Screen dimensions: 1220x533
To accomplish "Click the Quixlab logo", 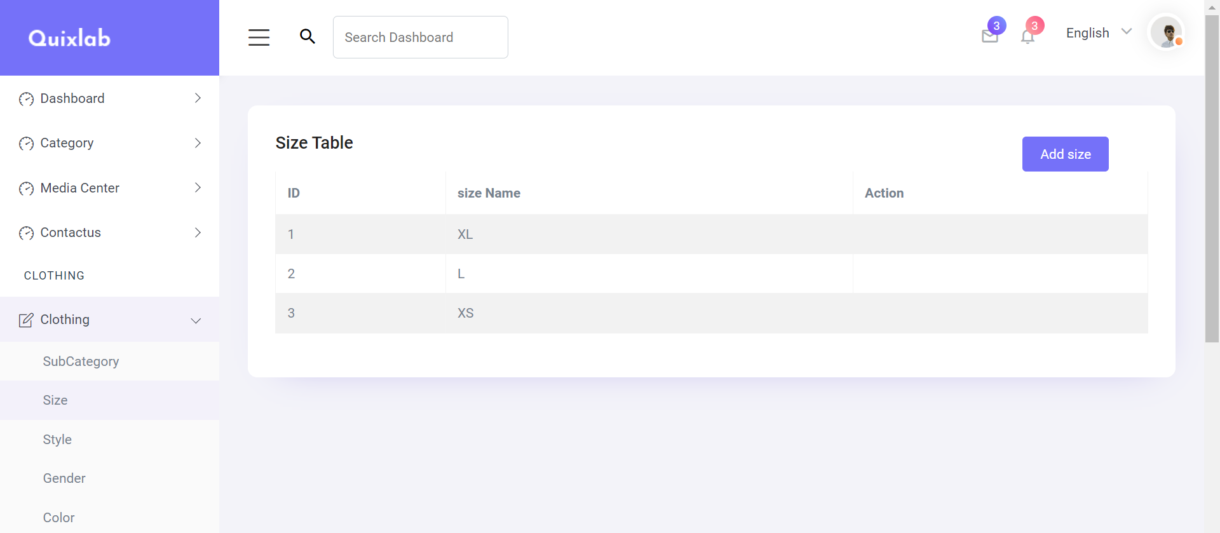I will pos(69,38).
